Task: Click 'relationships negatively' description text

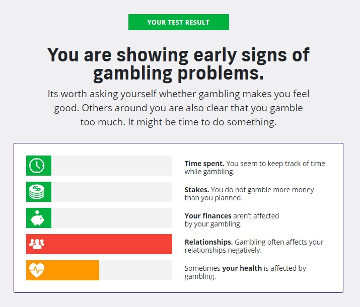Action: pyautogui.click(x=223, y=250)
